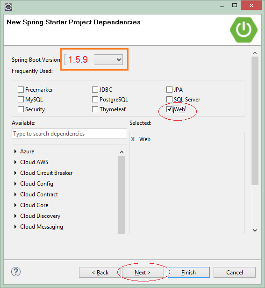Open the Spring Boot Version dropdown
The height and width of the screenshot is (288, 265).
[108, 60]
